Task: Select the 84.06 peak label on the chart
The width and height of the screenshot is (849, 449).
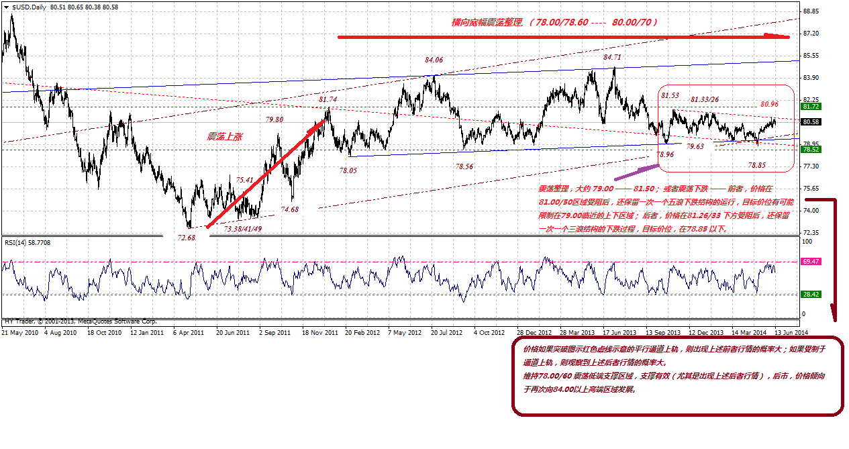Action: (434, 60)
